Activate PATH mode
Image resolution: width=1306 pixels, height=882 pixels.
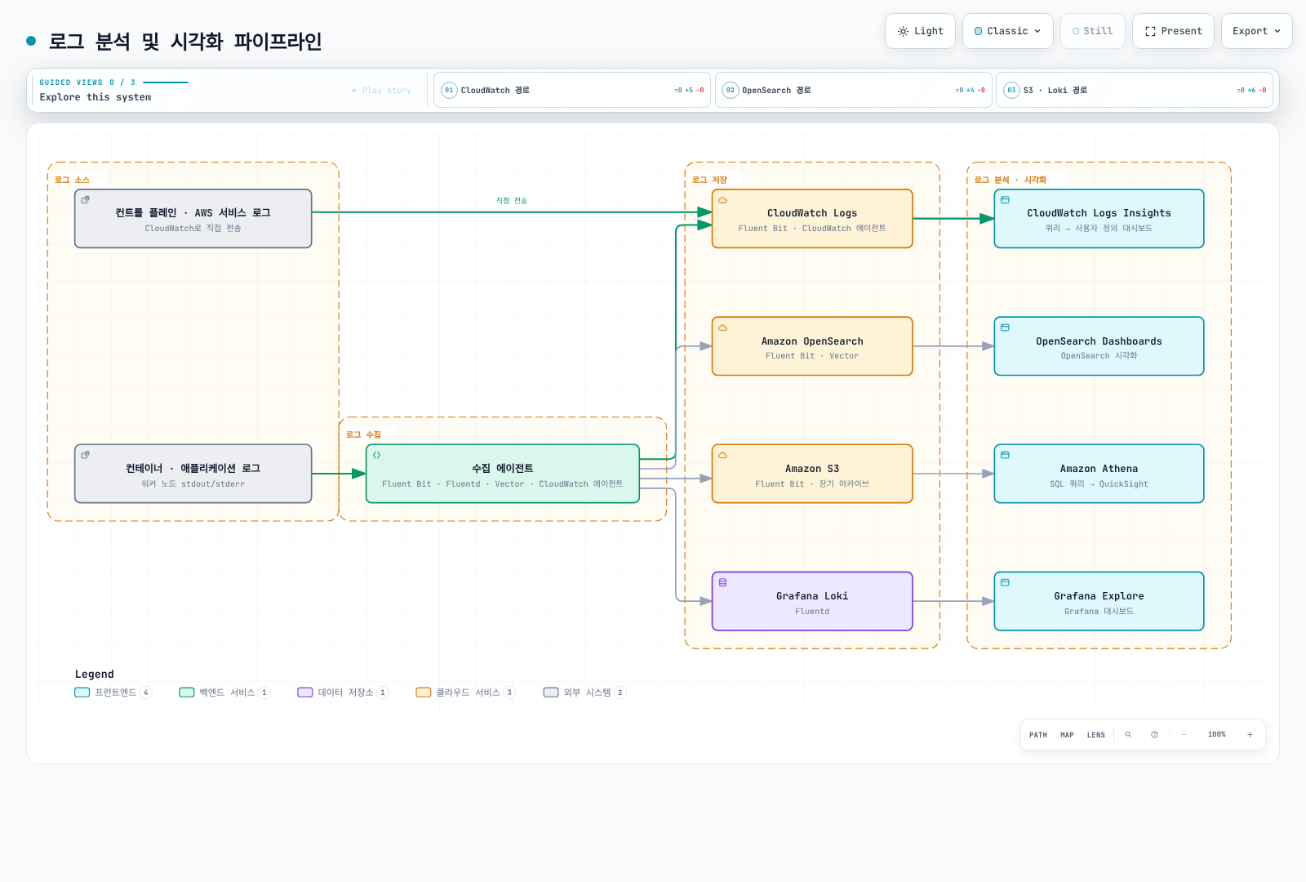coord(1038,735)
